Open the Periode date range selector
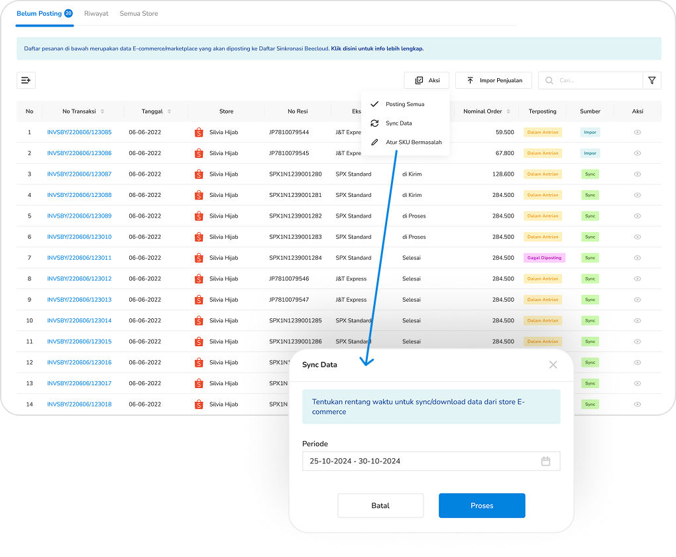Viewport: 676px width, 557px height. coord(424,460)
